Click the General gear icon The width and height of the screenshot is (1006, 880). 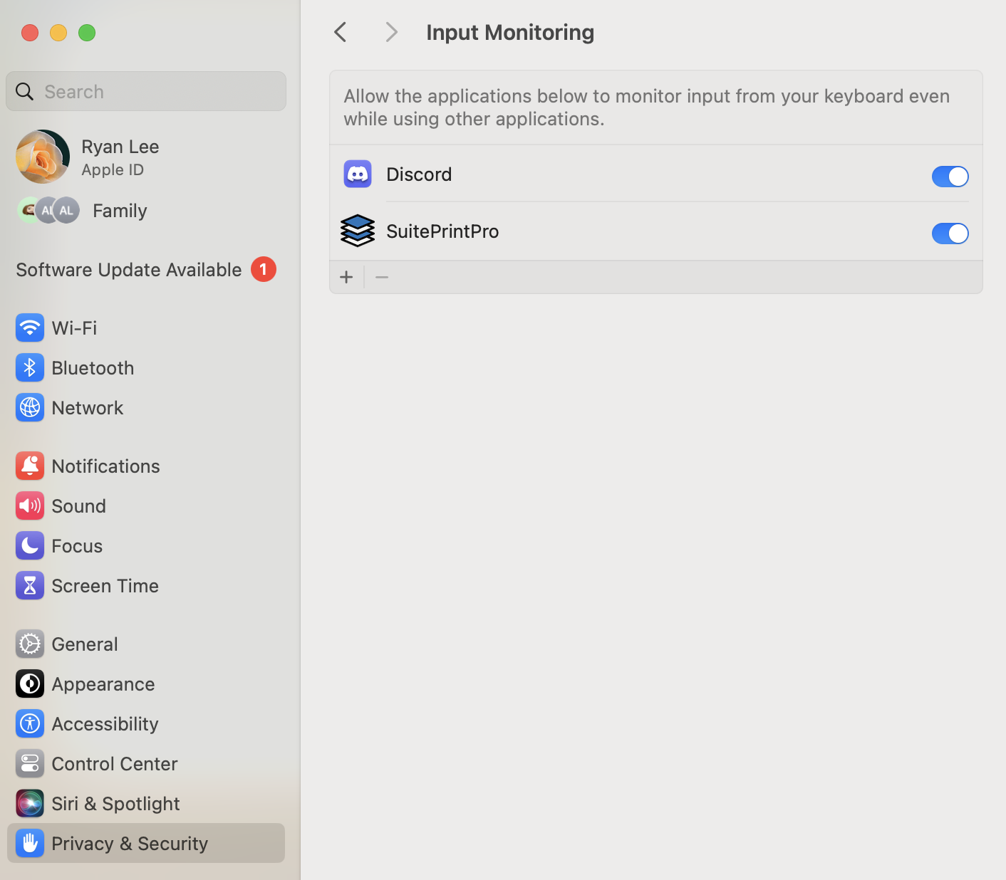(30, 644)
